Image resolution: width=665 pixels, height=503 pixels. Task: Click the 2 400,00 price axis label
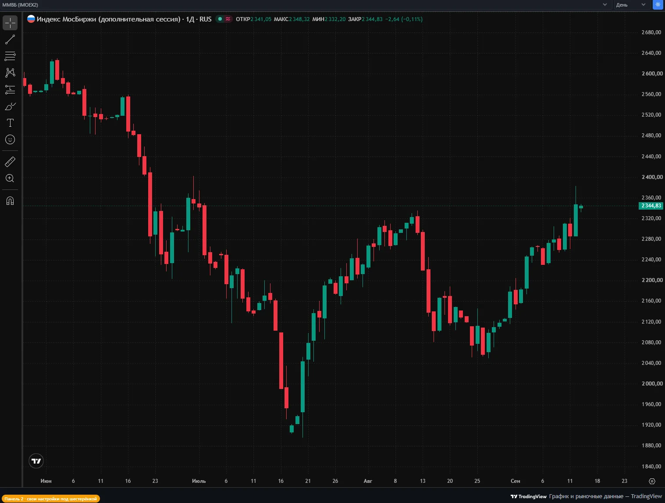(652, 177)
